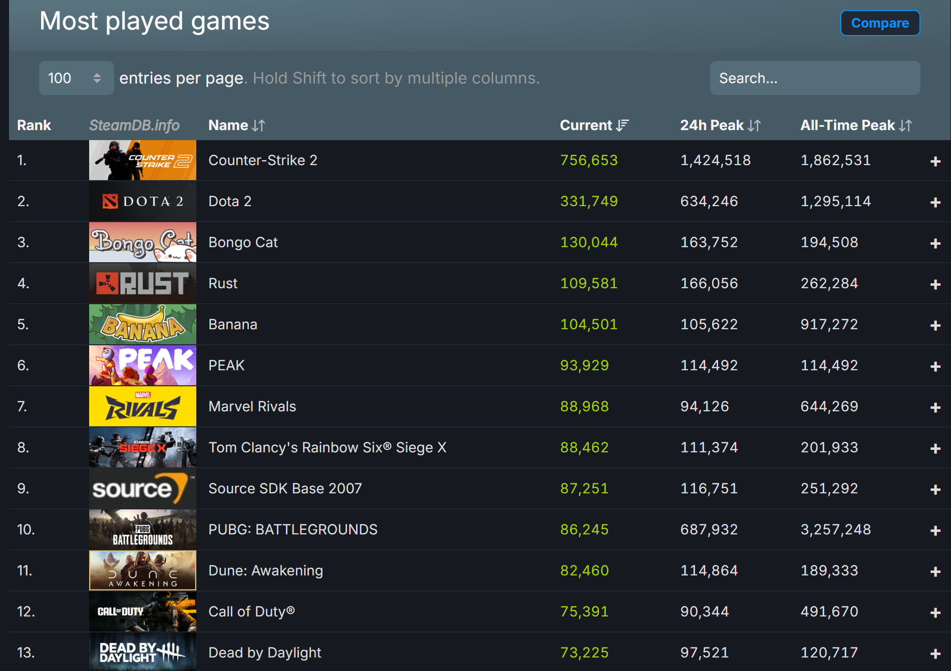The width and height of the screenshot is (951, 671).
Task: Click 24h peak value 687,932
Action: (x=709, y=529)
